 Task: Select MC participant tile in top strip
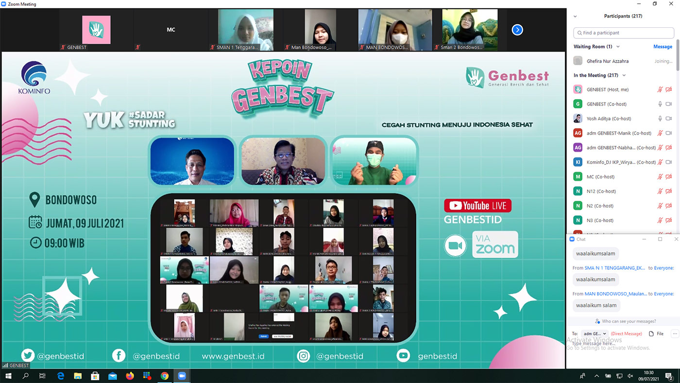pos(170,30)
